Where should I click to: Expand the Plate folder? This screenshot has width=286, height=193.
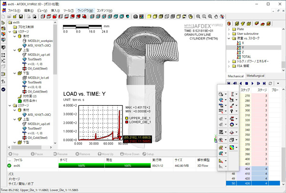(x=229, y=29)
